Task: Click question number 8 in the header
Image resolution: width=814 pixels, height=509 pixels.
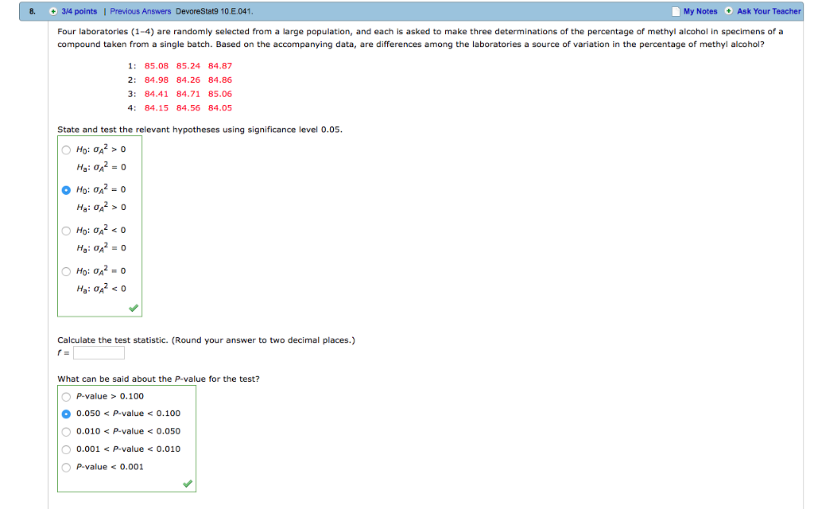Action: point(30,10)
